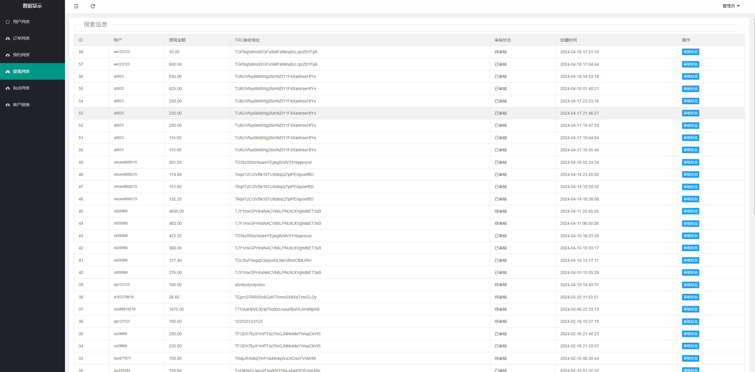Click 审核状态 button for row ID 38

point(690,297)
